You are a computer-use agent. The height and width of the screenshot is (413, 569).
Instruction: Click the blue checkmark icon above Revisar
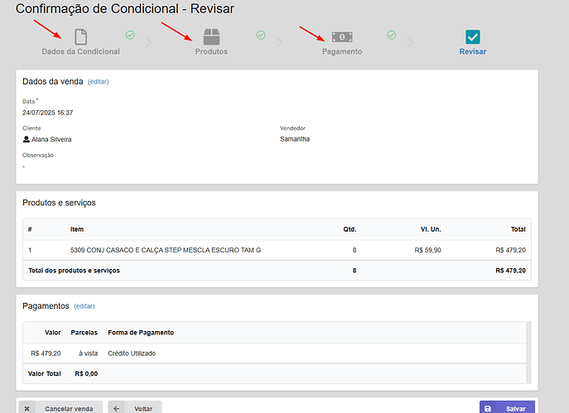[473, 37]
